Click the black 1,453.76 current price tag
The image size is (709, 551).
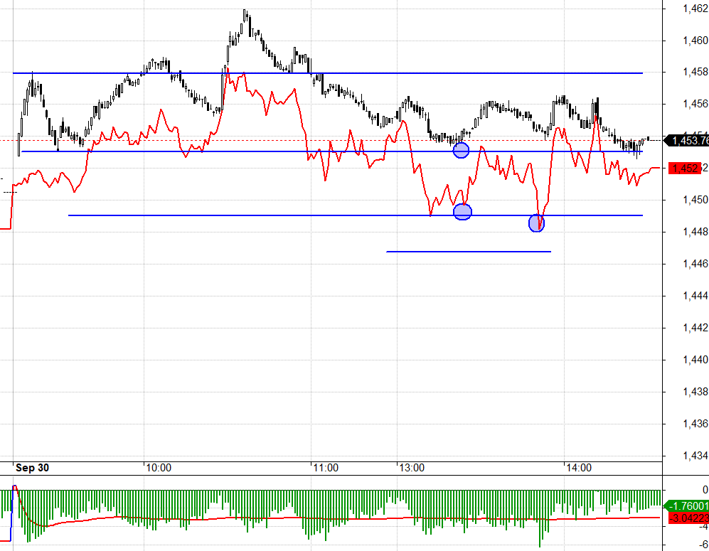(x=688, y=141)
